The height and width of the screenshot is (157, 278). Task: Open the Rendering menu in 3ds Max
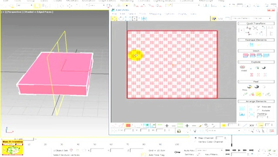[x=127, y=1]
